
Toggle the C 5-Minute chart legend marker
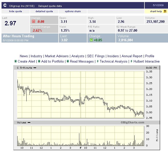(x=35, y=68)
